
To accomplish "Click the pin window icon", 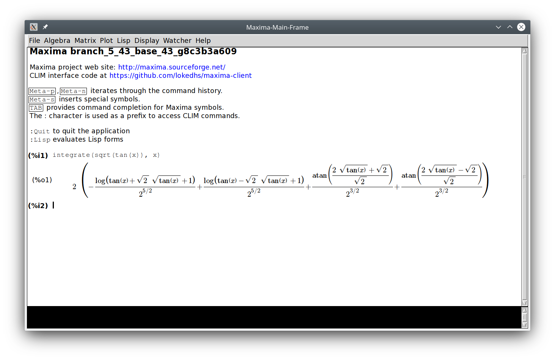I will 45,27.
